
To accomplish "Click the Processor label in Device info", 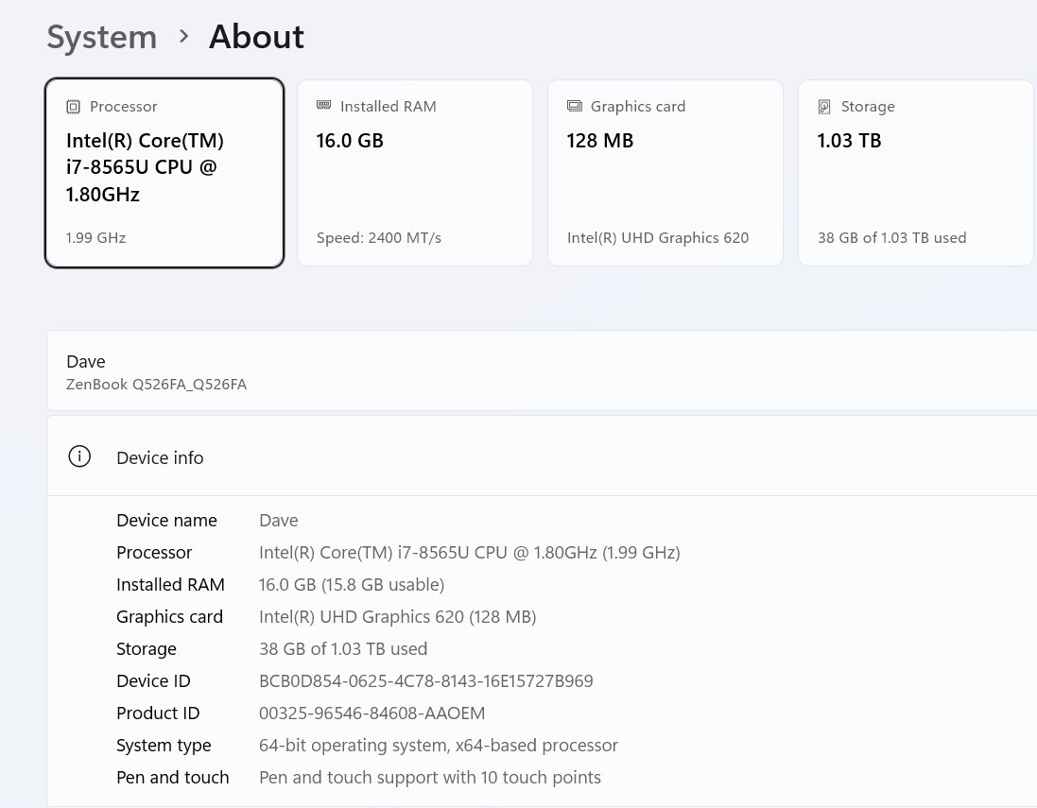I will [154, 552].
